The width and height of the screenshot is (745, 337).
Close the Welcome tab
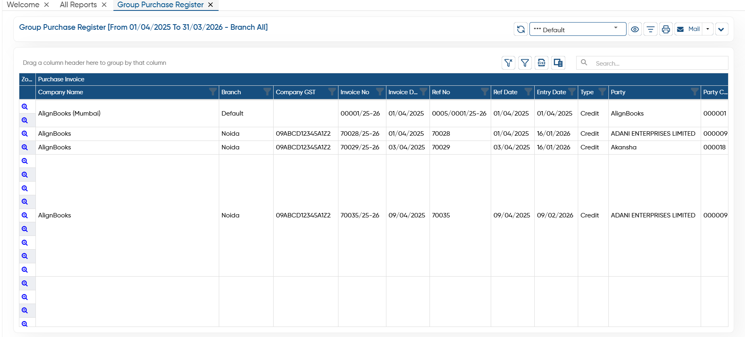click(47, 5)
